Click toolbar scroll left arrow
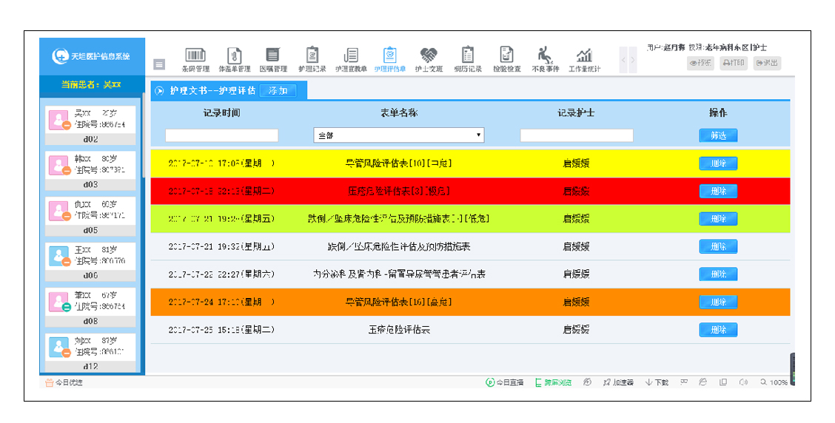This screenshot has height=423, width=835. click(x=624, y=60)
